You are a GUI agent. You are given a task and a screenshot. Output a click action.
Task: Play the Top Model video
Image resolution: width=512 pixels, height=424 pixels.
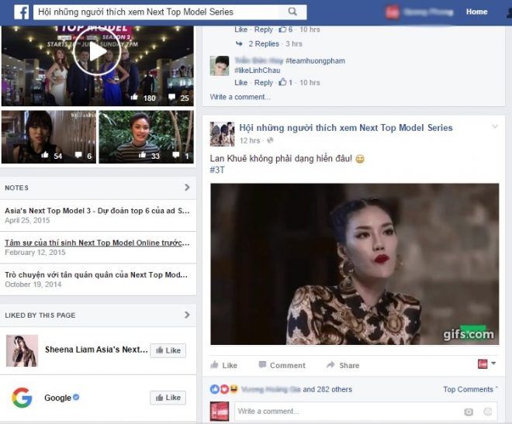click(96, 53)
